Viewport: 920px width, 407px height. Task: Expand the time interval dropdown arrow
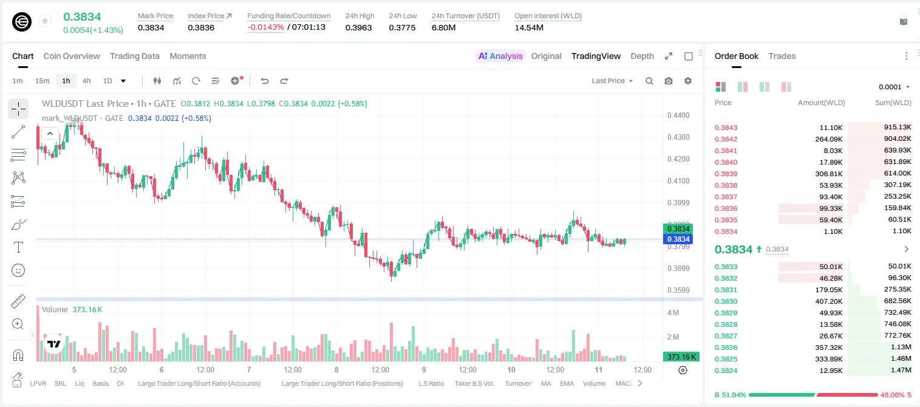point(123,81)
